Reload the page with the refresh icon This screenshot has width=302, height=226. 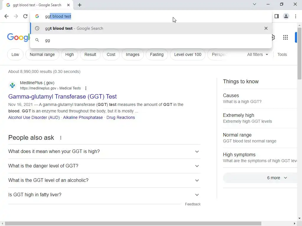[25, 16]
